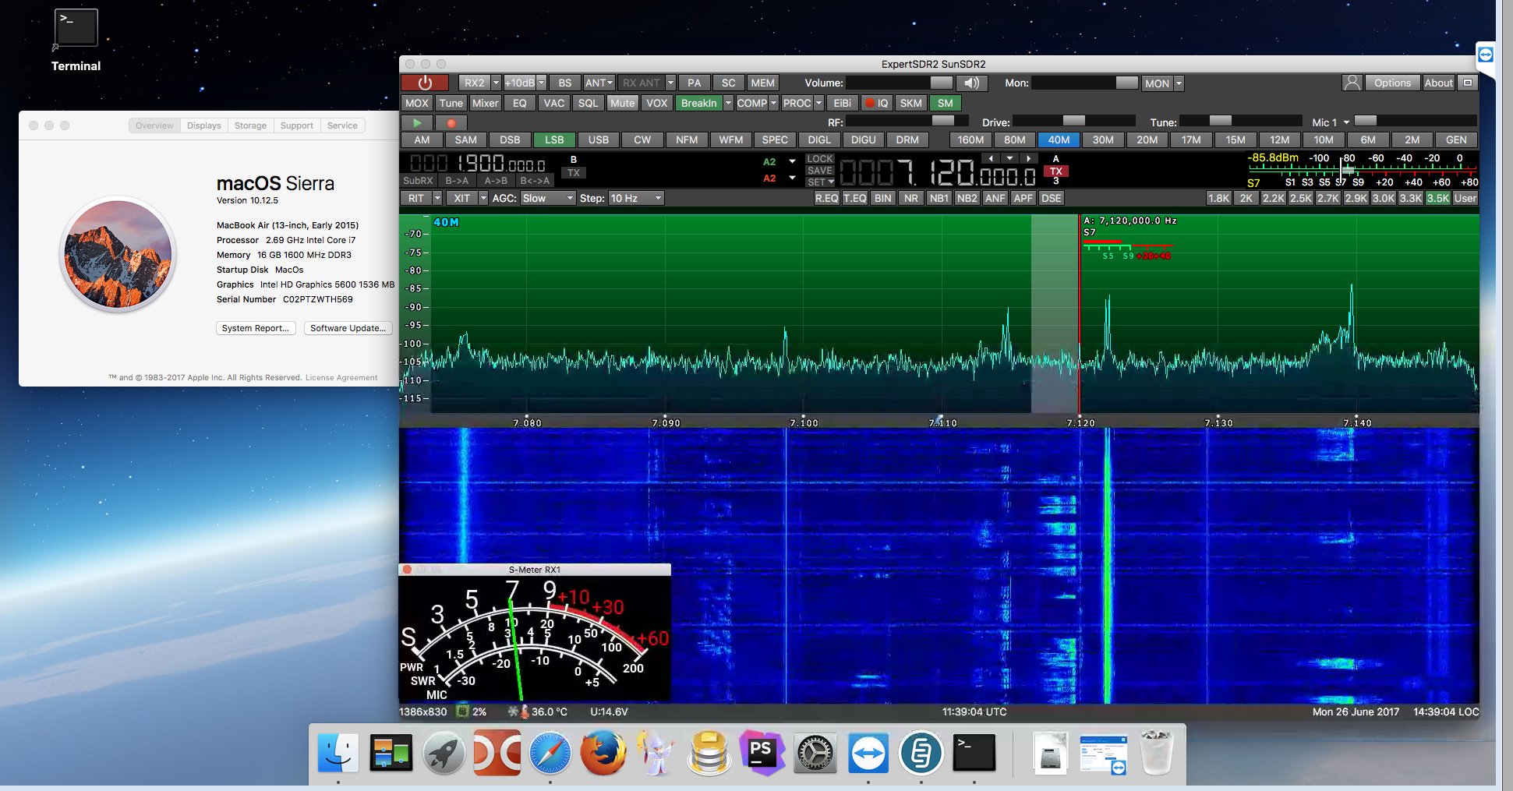Toggle the ANF auto notch filter
Image resolution: width=1513 pixels, height=791 pixels.
pyautogui.click(x=995, y=198)
